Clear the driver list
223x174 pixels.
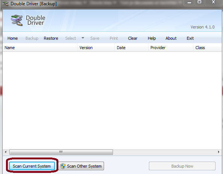pyautogui.click(x=132, y=38)
